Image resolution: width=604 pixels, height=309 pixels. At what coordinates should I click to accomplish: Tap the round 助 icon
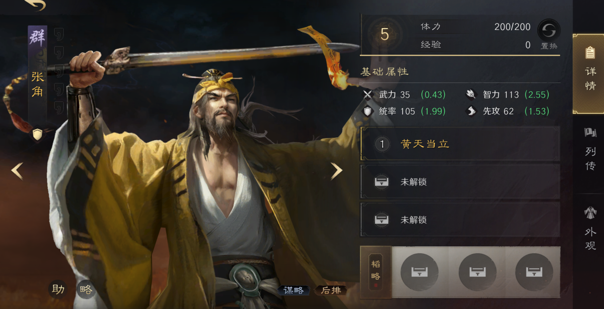[58, 289]
